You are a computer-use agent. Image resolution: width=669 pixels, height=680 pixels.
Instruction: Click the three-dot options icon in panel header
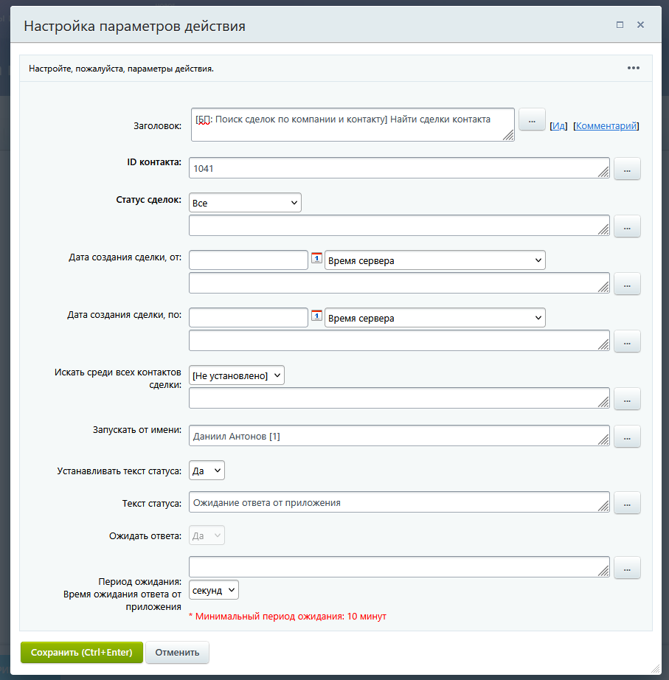(634, 68)
